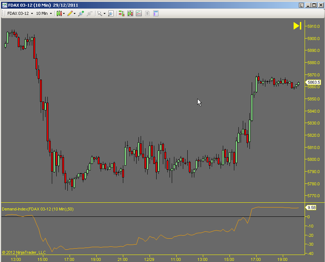
Task: Click the Demand-Index indicator label
Action: point(37,209)
